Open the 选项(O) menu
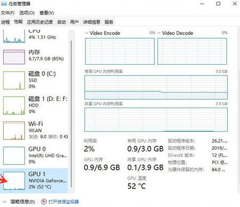Image resolution: width=240 pixels, height=207 pixels. pyautogui.click(x=27, y=13)
